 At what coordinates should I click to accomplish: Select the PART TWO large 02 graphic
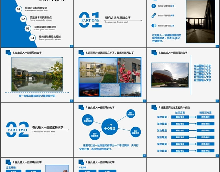(x=18, y=129)
